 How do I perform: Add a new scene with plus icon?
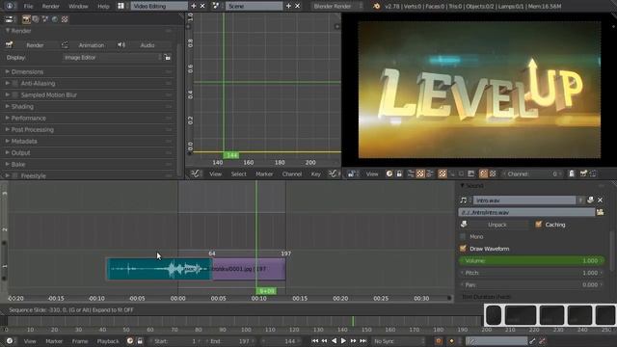pos(288,6)
